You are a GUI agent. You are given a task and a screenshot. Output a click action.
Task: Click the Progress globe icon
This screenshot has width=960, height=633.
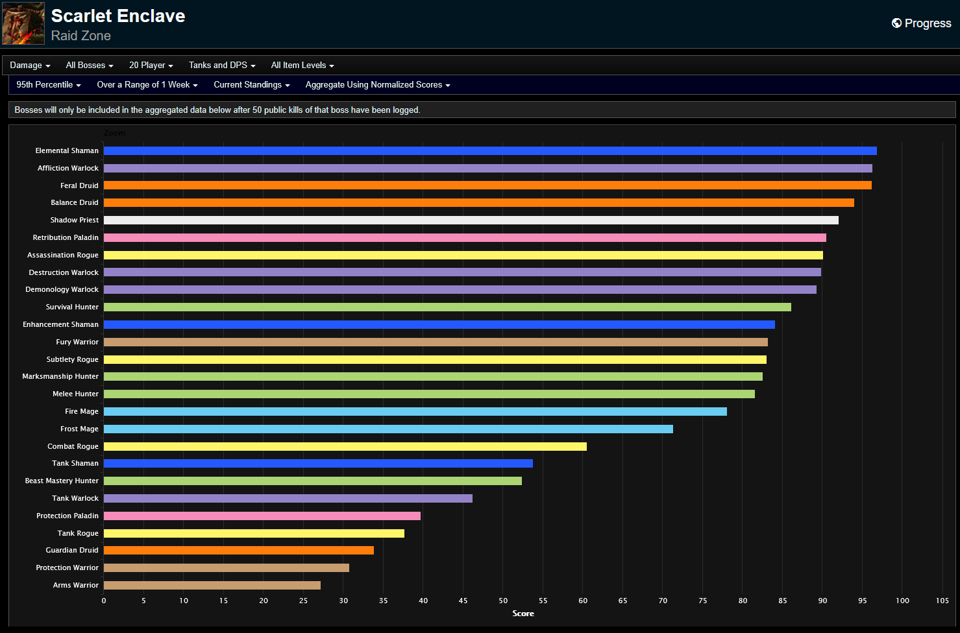coord(896,23)
